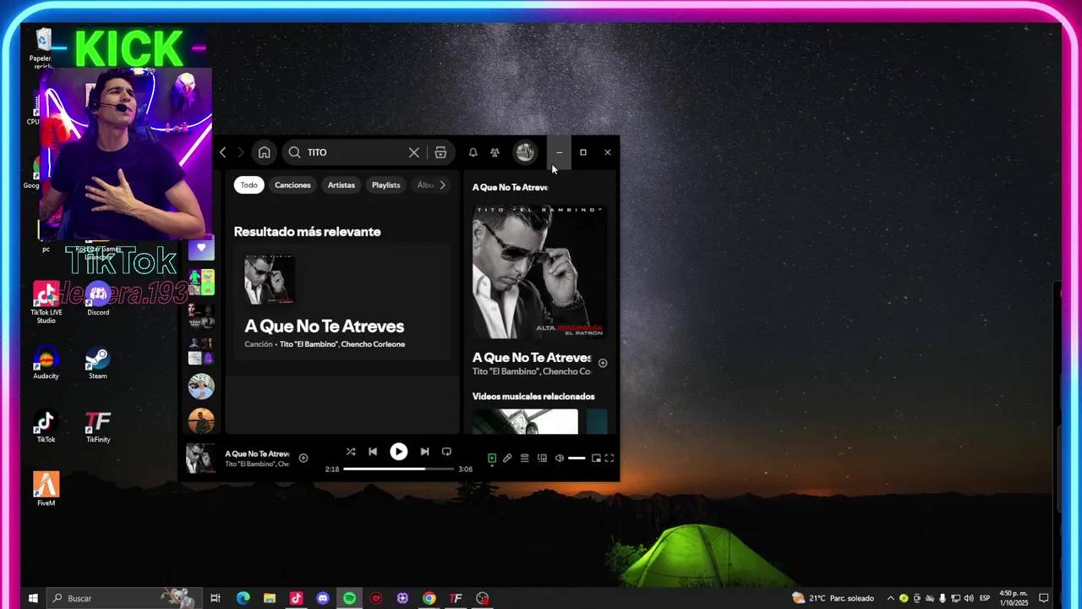Viewport: 1082px width, 609px height.
Task: Toggle Now Playing view panel
Action: (x=492, y=458)
